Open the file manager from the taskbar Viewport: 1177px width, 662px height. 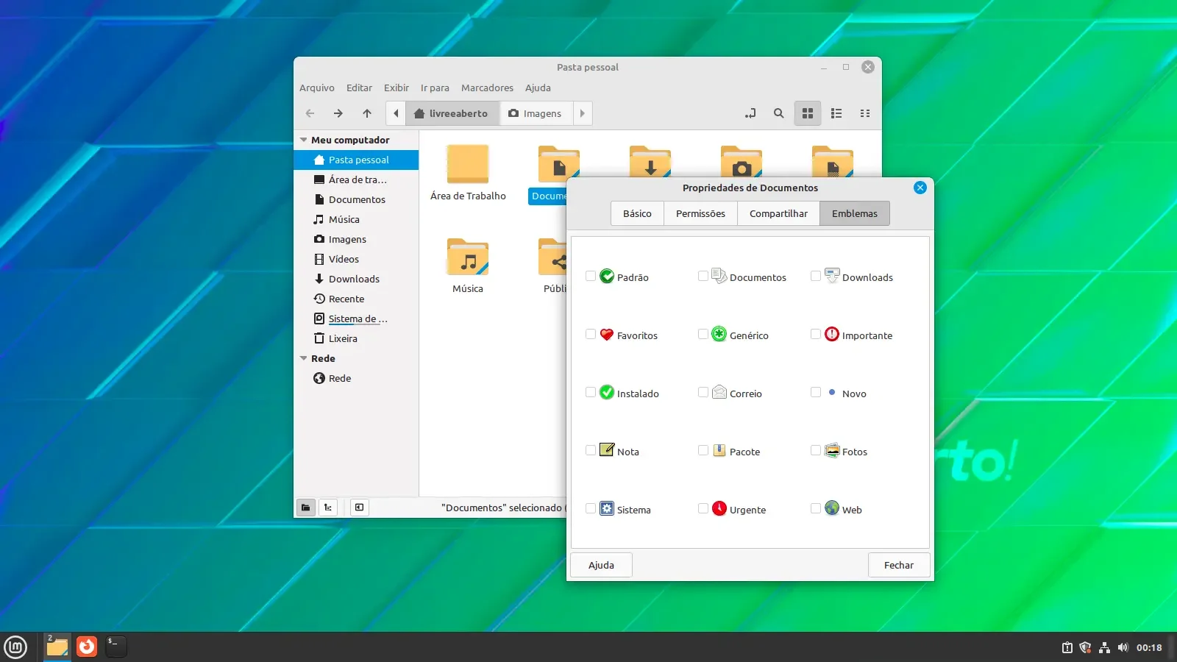tap(57, 647)
